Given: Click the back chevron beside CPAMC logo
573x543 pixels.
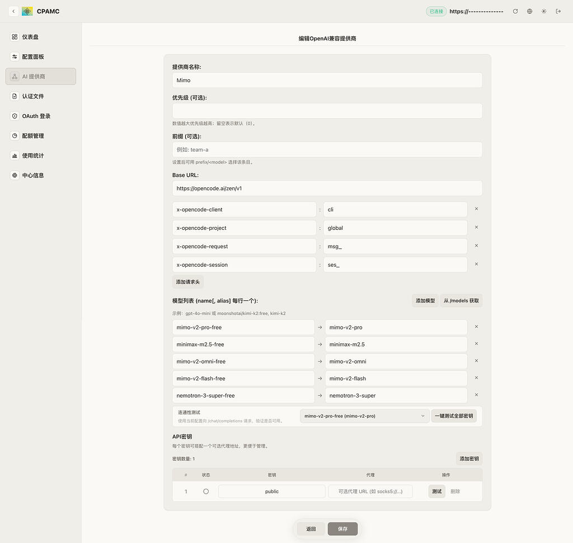Looking at the screenshot, I should click(x=13, y=11).
